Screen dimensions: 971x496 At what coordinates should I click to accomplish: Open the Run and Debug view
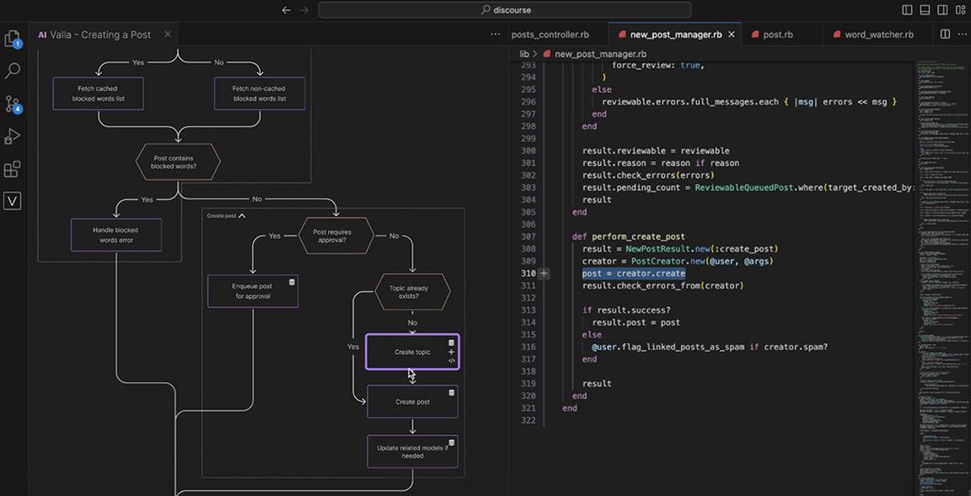[x=12, y=137]
